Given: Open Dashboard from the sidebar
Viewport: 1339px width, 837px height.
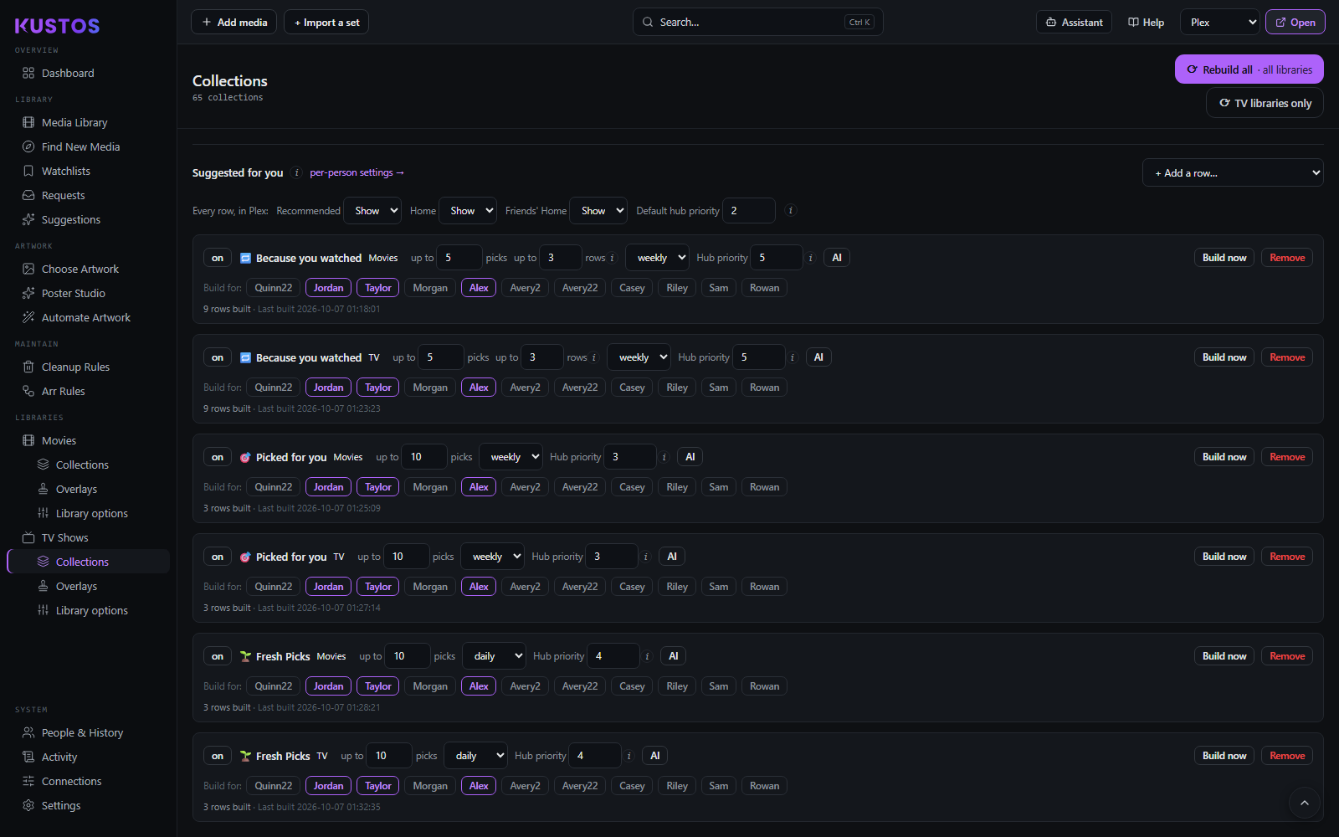Looking at the screenshot, I should [68, 73].
